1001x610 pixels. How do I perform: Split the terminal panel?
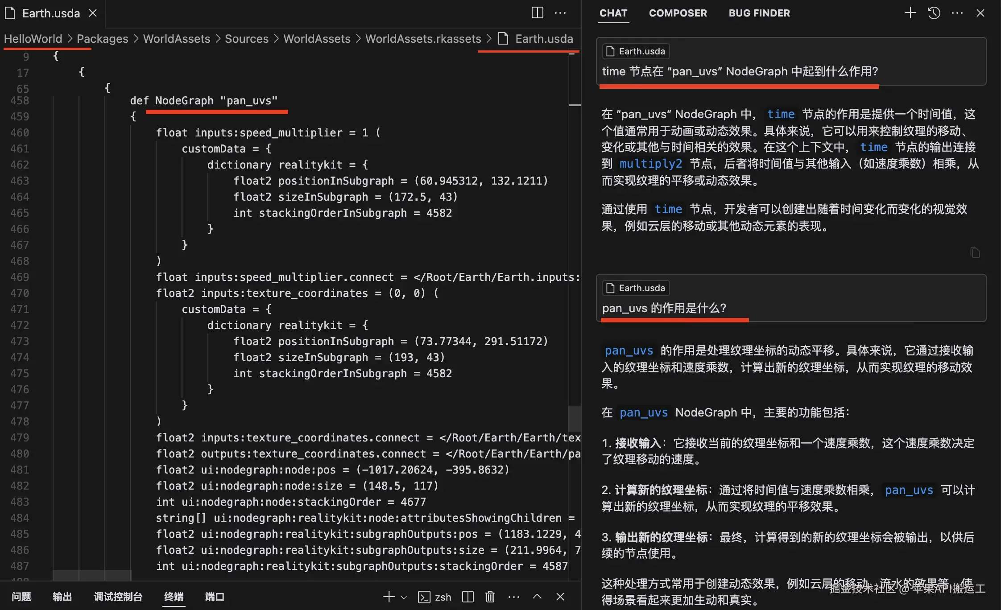[x=468, y=597]
